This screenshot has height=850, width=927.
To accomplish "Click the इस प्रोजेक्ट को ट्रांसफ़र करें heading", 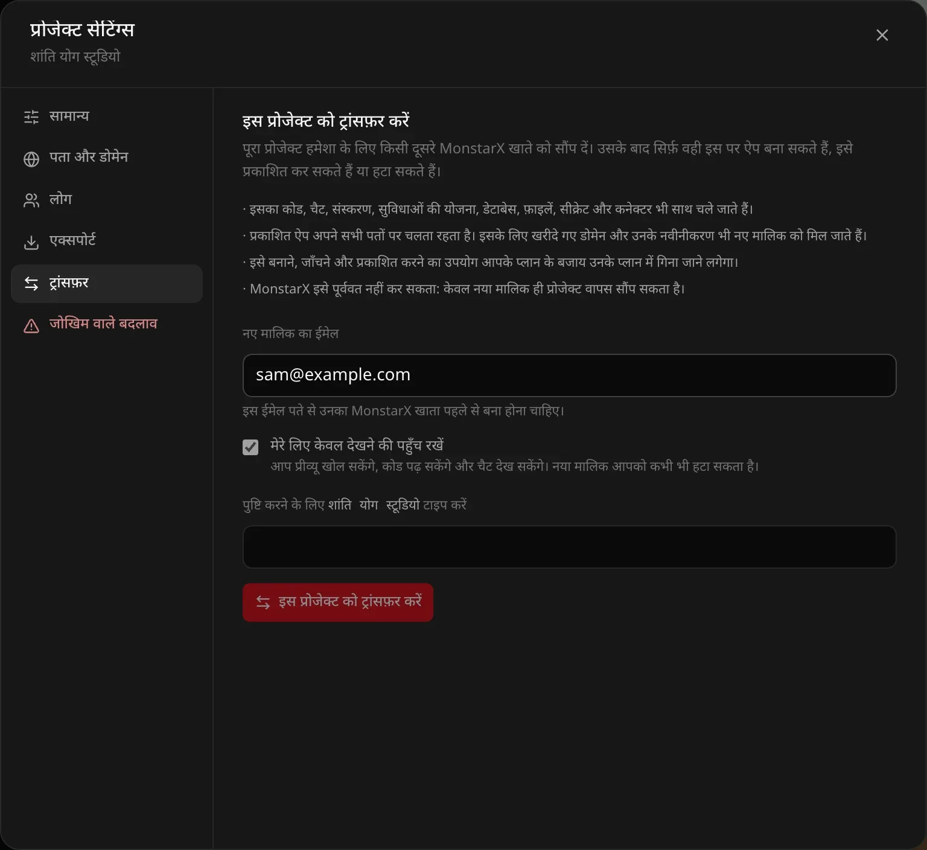I will 326,121.
